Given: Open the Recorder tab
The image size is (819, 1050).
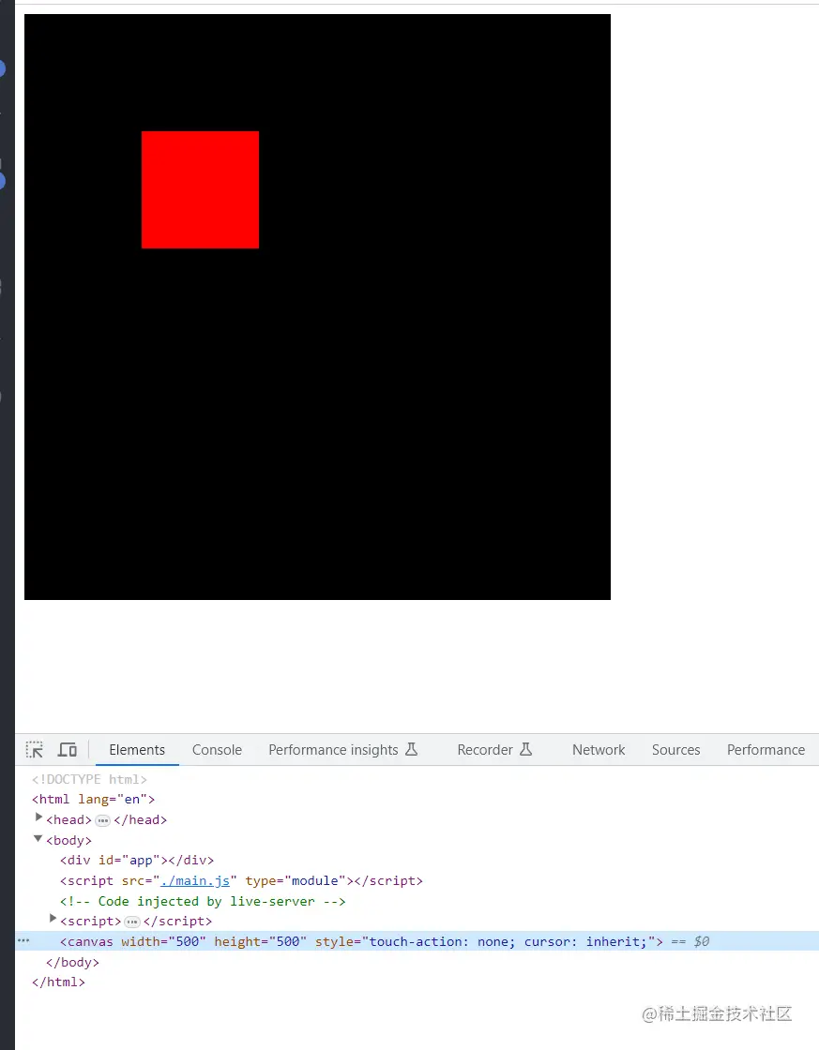Looking at the screenshot, I should (x=494, y=750).
